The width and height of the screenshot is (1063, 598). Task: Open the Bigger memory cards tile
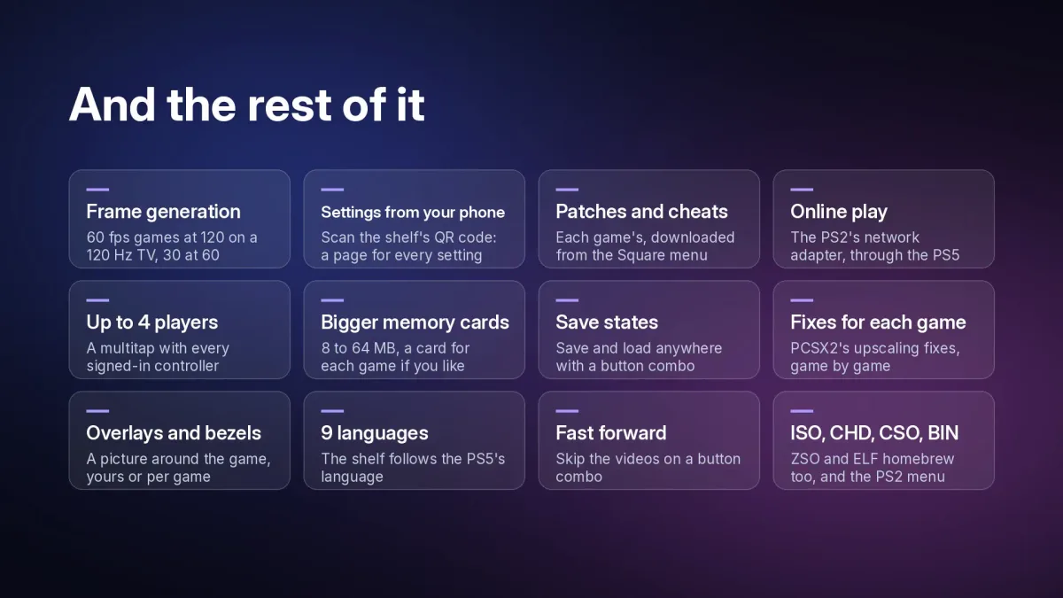coord(414,330)
